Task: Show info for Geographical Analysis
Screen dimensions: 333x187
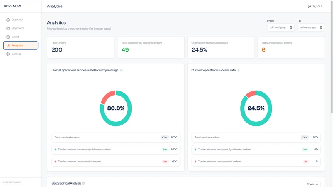Action: coord(84,183)
